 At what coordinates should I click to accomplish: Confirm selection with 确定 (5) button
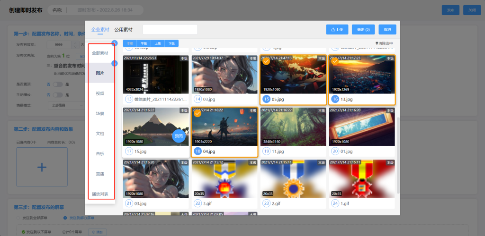[x=363, y=30]
